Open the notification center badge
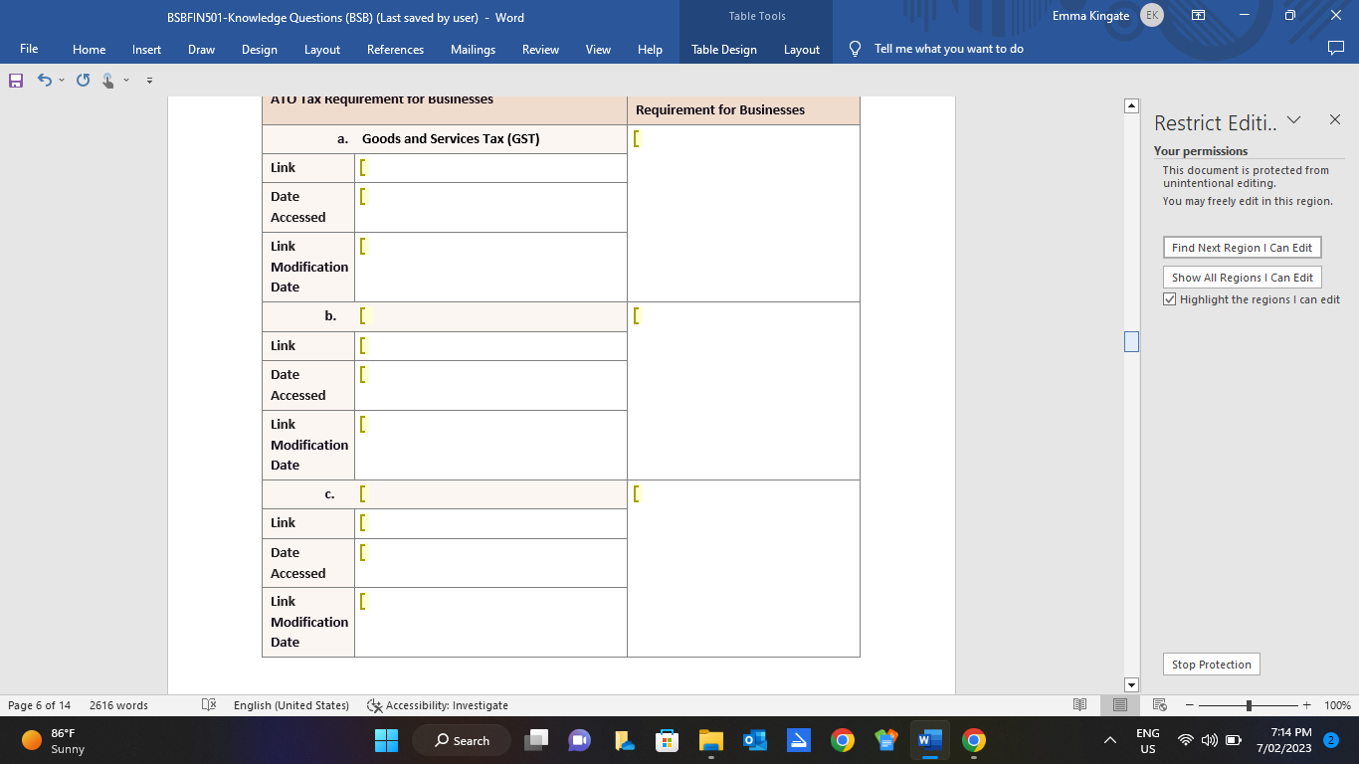 click(x=1331, y=740)
